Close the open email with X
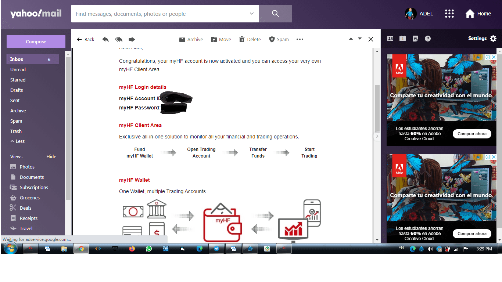Image resolution: width=502 pixels, height=282 pixels. point(371,39)
